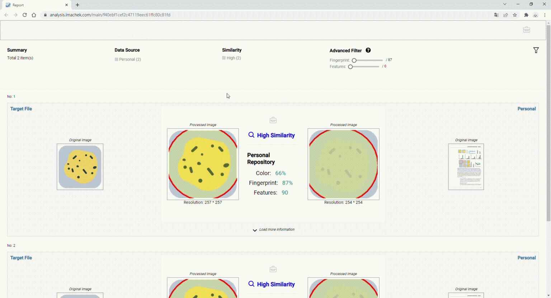Open the browser three-dot menu
The height and width of the screenshot is (298, 551).
pyautogui.click(x=545, y=15)
